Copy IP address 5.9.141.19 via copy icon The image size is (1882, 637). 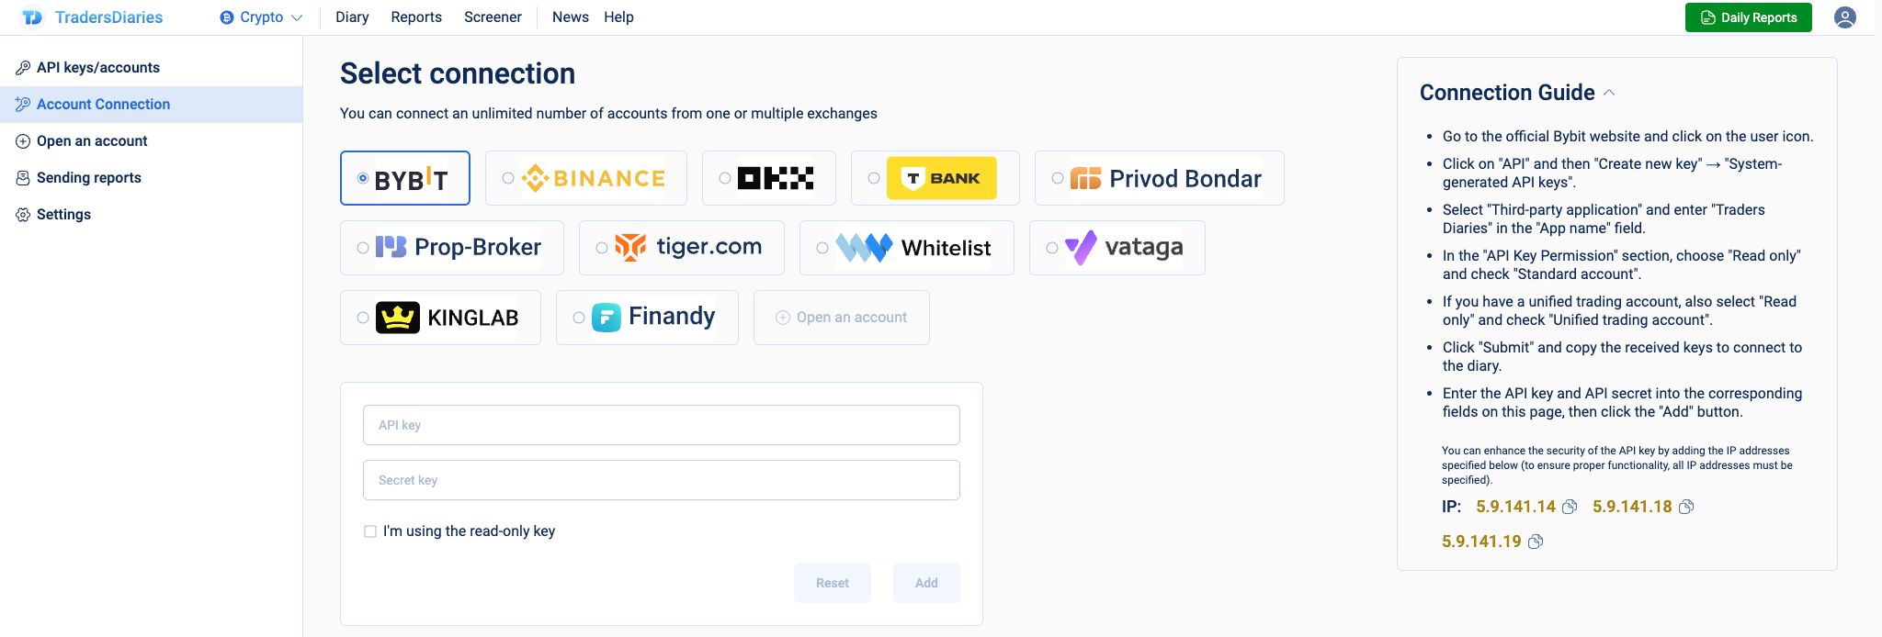(1536, 541)
